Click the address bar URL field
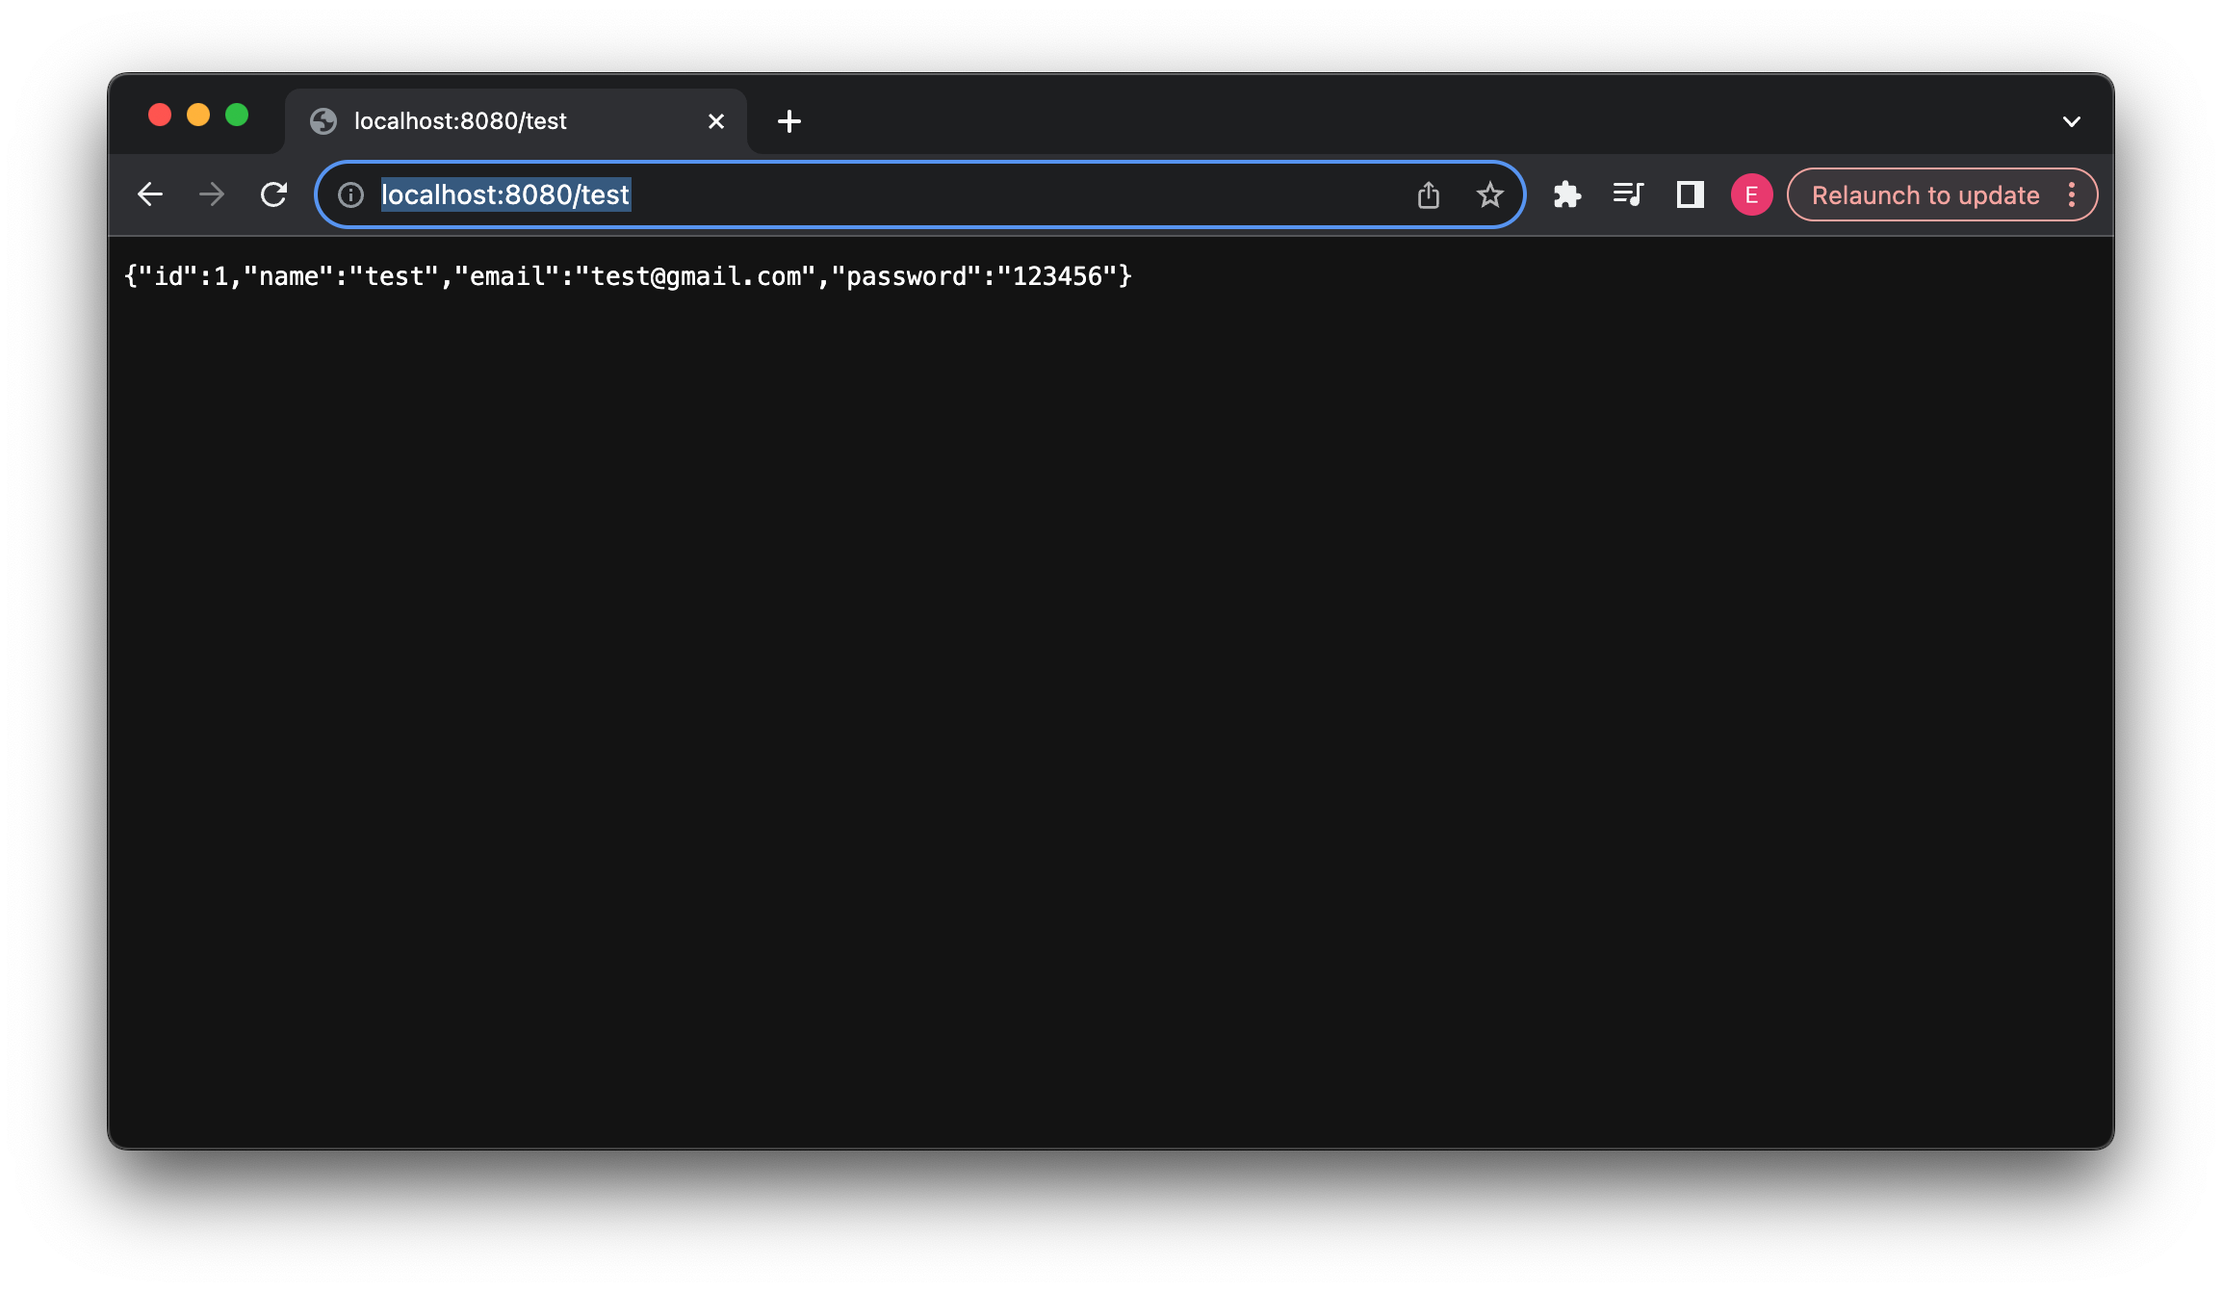The height and width of the screenshot is (1292, 2222). 866,195
